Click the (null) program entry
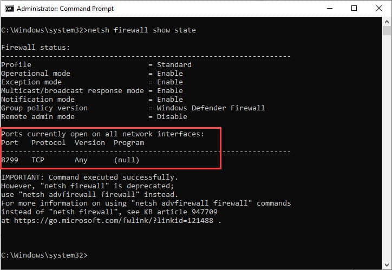This screenshot has height=270, width=392. point(127,160)
